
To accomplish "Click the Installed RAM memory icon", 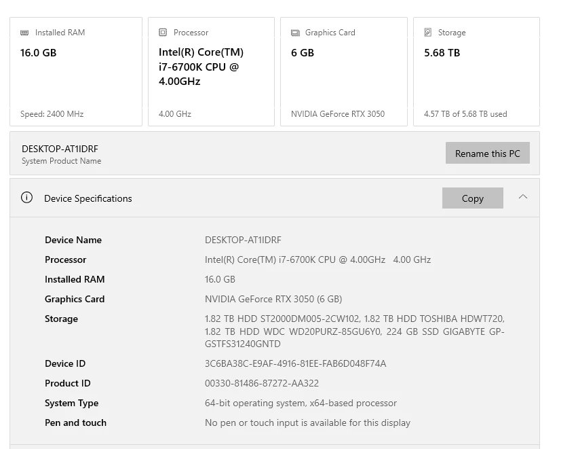I will [24, 33].
